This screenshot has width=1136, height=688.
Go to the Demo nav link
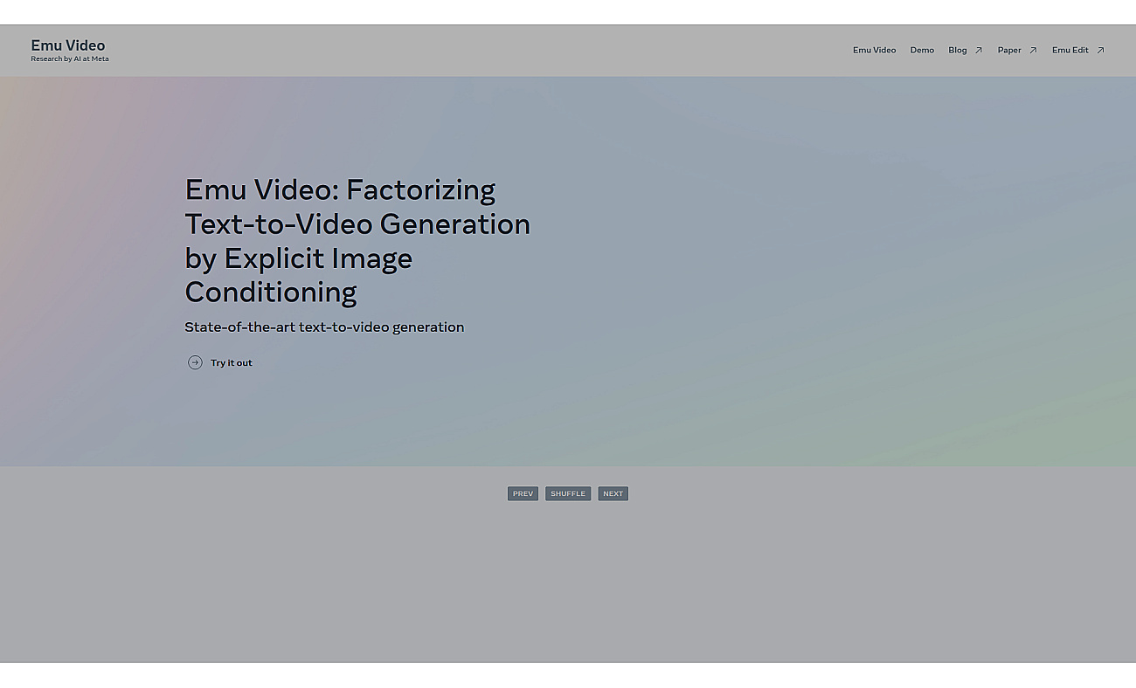922,51
